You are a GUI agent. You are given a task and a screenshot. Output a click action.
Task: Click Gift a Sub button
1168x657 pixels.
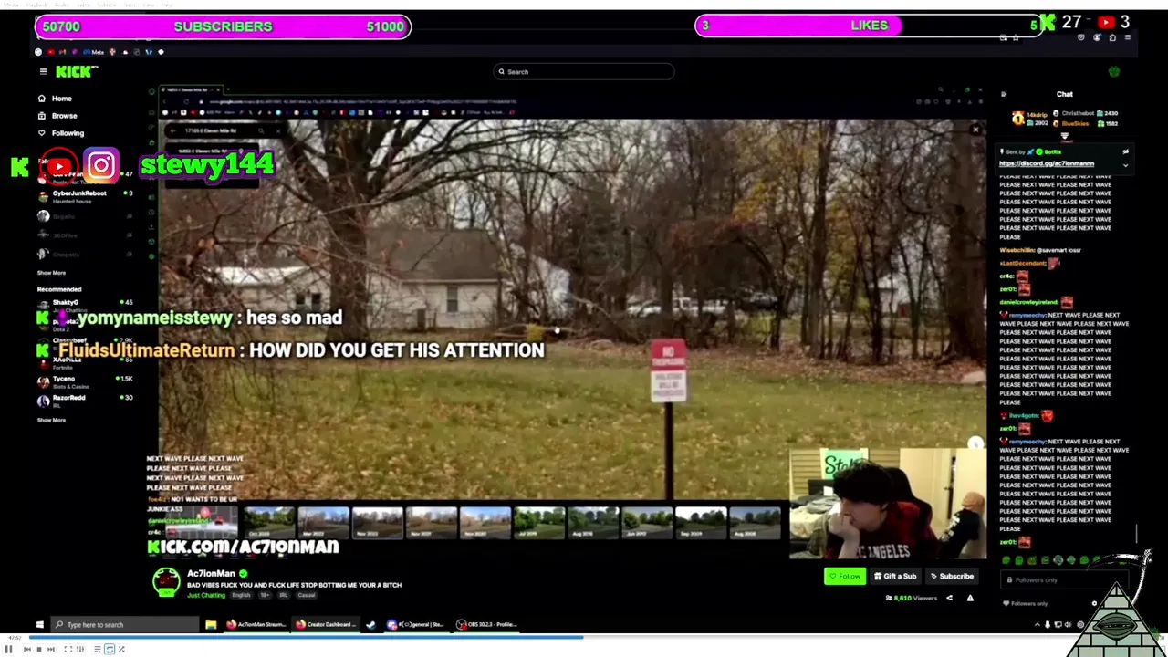[894, 576]
